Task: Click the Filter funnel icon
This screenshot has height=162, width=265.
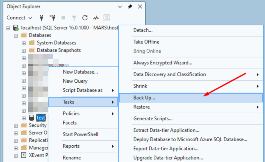Action: (x=74, y=18)
